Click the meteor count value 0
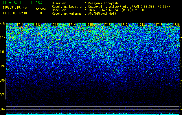 [x=41, y=13]
